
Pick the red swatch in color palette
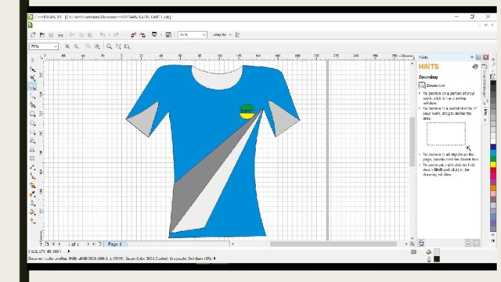[493, 171]
